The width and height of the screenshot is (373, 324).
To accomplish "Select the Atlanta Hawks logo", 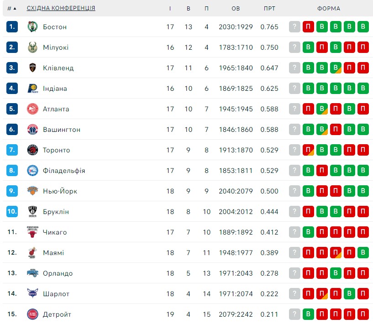I will [32, 109].
